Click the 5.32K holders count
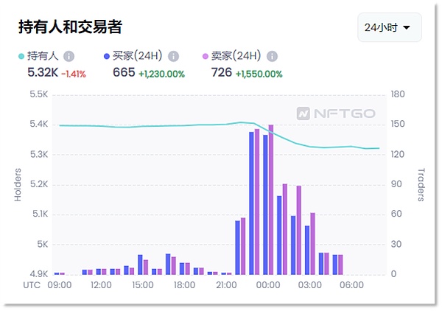442x311 pixels. [x=41, y=72]
